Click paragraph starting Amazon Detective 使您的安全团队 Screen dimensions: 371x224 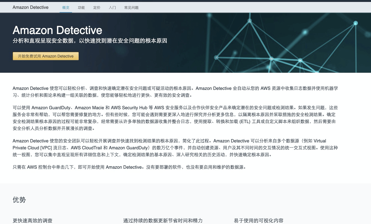(x=175, y=148)
